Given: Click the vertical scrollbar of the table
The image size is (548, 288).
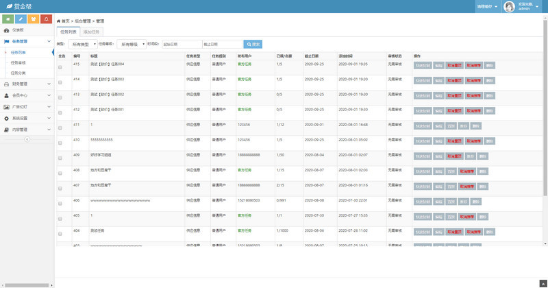Looking at the screenshot, I should pos(545,108).
